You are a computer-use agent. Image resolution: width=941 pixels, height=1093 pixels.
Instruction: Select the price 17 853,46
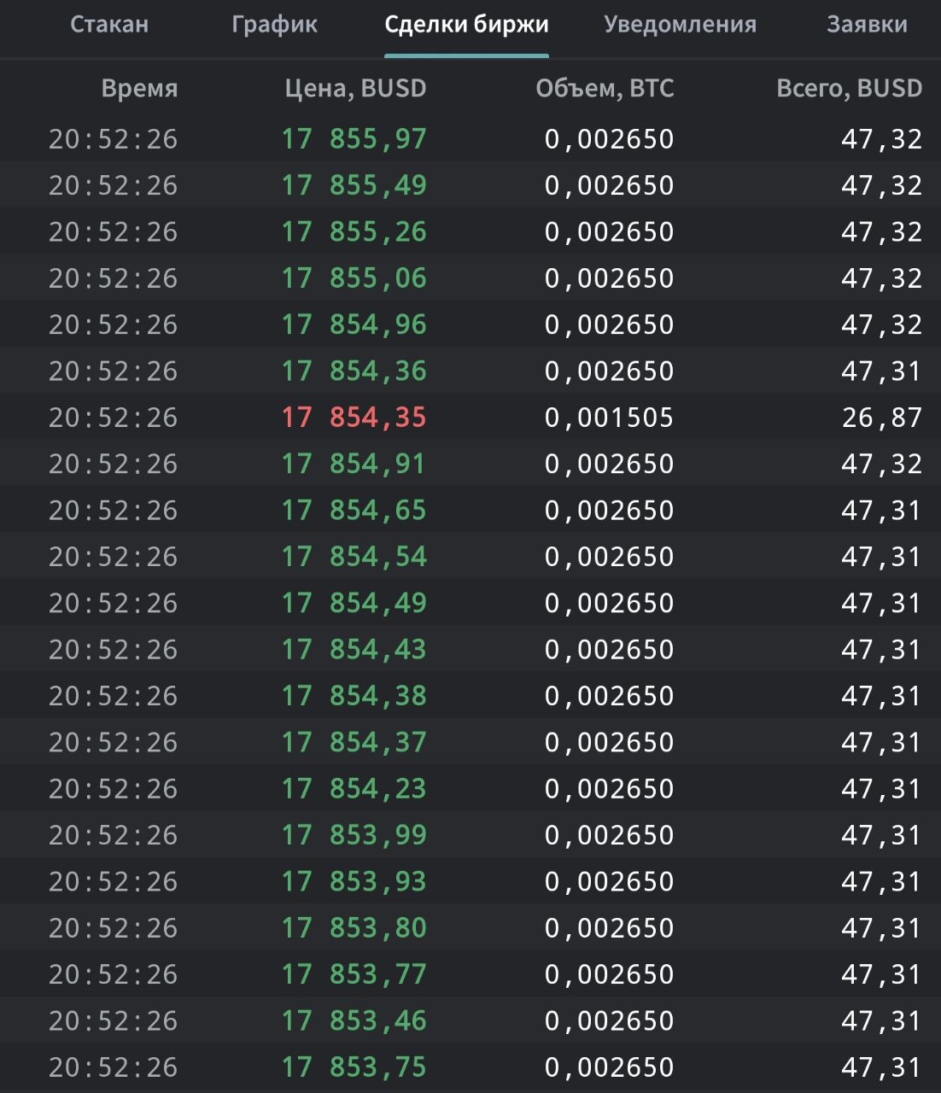[x=354, y=1020]
